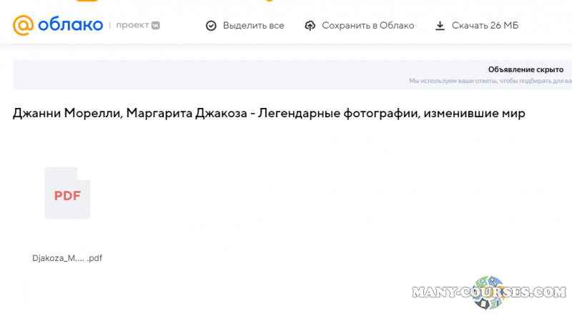The height and width of the screenshot is (316, 572).
Task: Open the PDF file thumbnail
Action: pyautogui.click(x=67, y=193)
